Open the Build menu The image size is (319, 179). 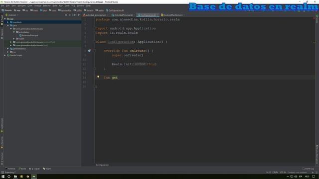click(55, 5)
